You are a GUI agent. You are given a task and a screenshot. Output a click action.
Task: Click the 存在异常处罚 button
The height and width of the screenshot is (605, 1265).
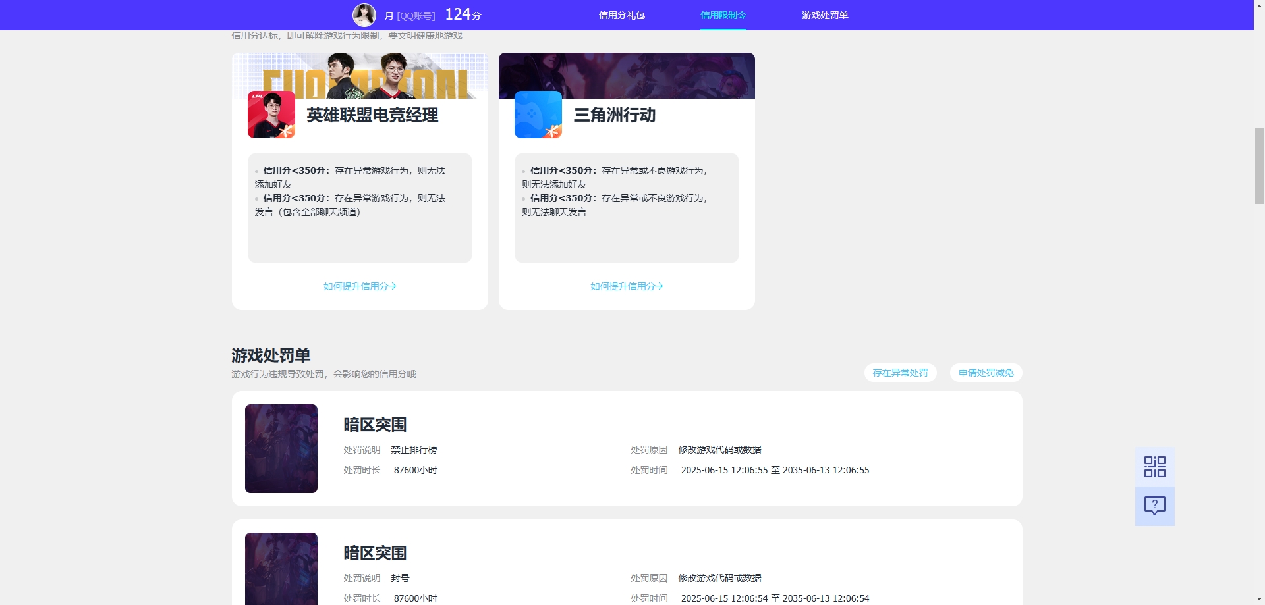point(900,373)
